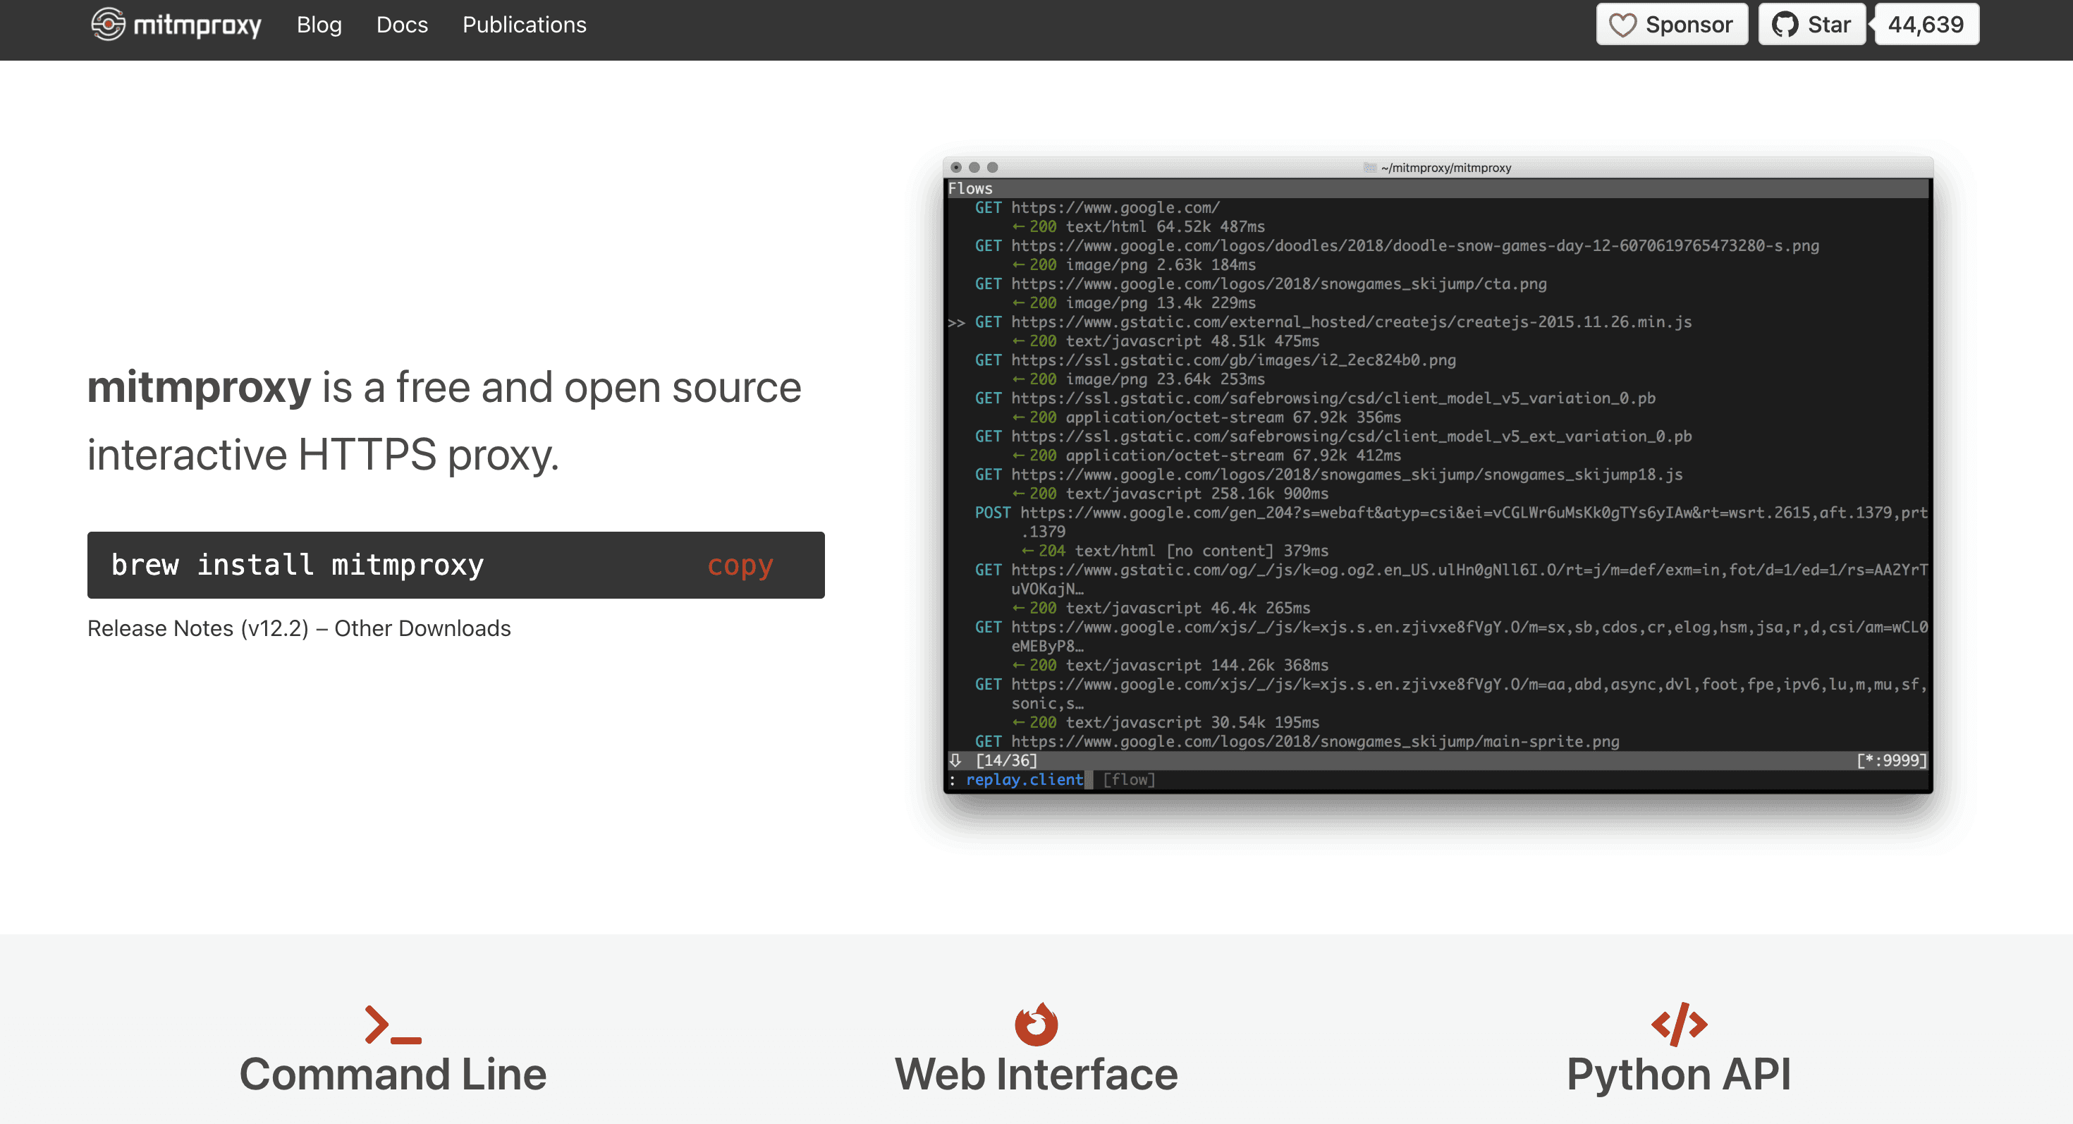Click the mitmproxy logo in navbar

pyautogui.click(x=176, y=24)
